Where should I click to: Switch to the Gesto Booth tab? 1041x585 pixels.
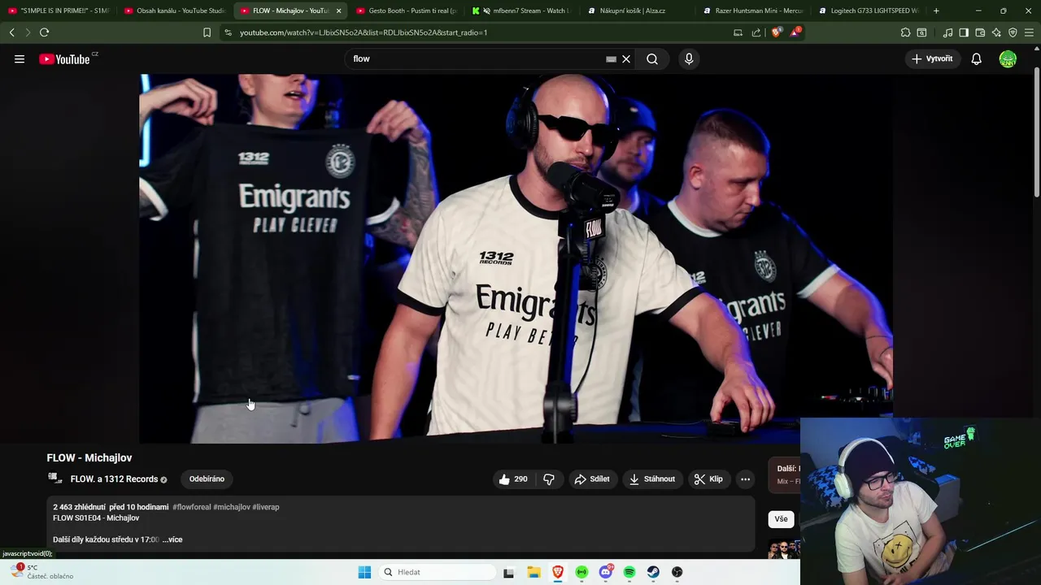pos(407,11)
